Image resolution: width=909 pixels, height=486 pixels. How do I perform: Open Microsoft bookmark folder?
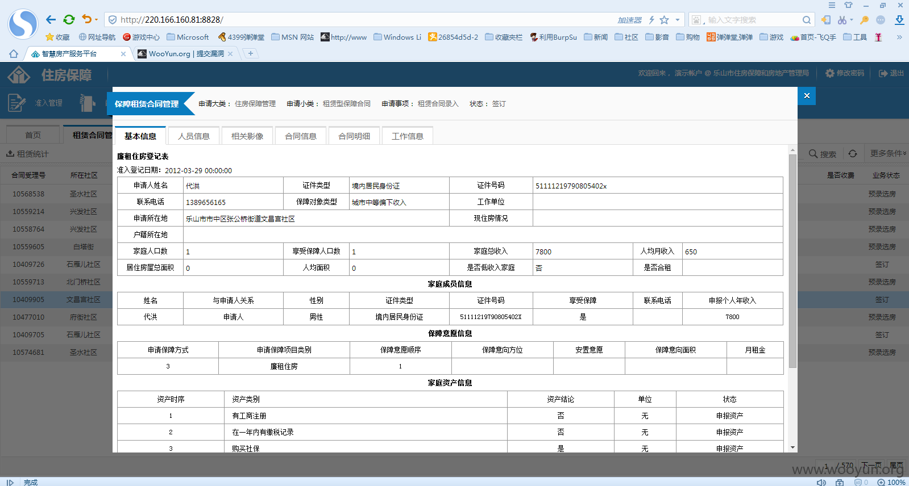pos(188,37)
